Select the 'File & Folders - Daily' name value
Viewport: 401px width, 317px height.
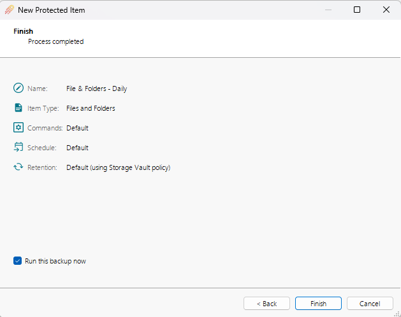(96, 88)
